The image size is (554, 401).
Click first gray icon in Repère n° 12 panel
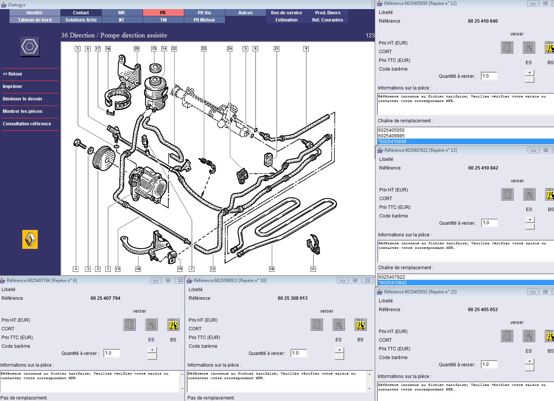pos(507,47)
